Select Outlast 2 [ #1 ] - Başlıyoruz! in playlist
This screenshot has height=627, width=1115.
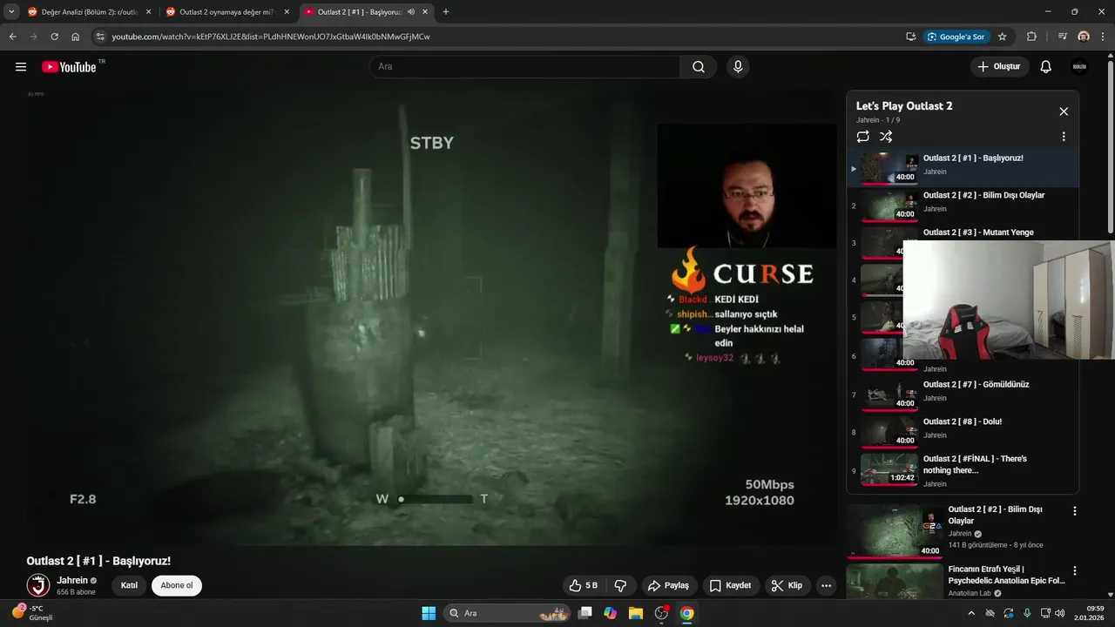pos(963,168)
